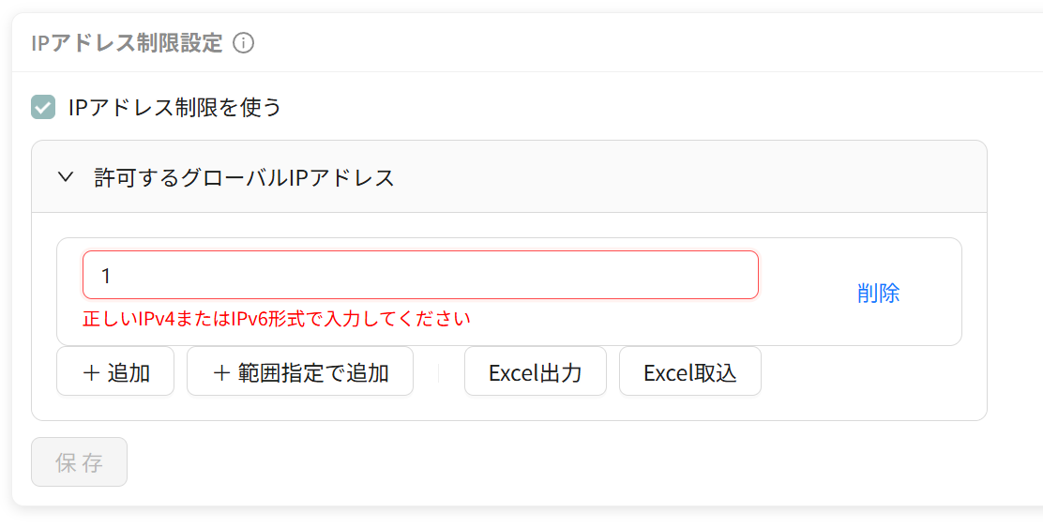
Task: Click the vertical divider between 範囲指定で追加 and Excel出力
Action: click(439, 373)
